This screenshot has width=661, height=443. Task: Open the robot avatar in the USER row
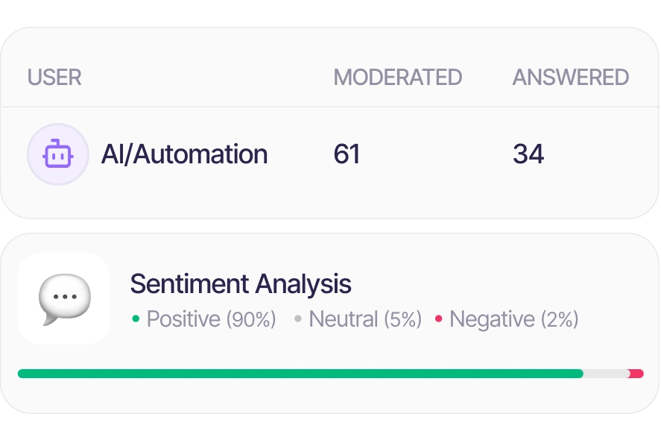58,154
